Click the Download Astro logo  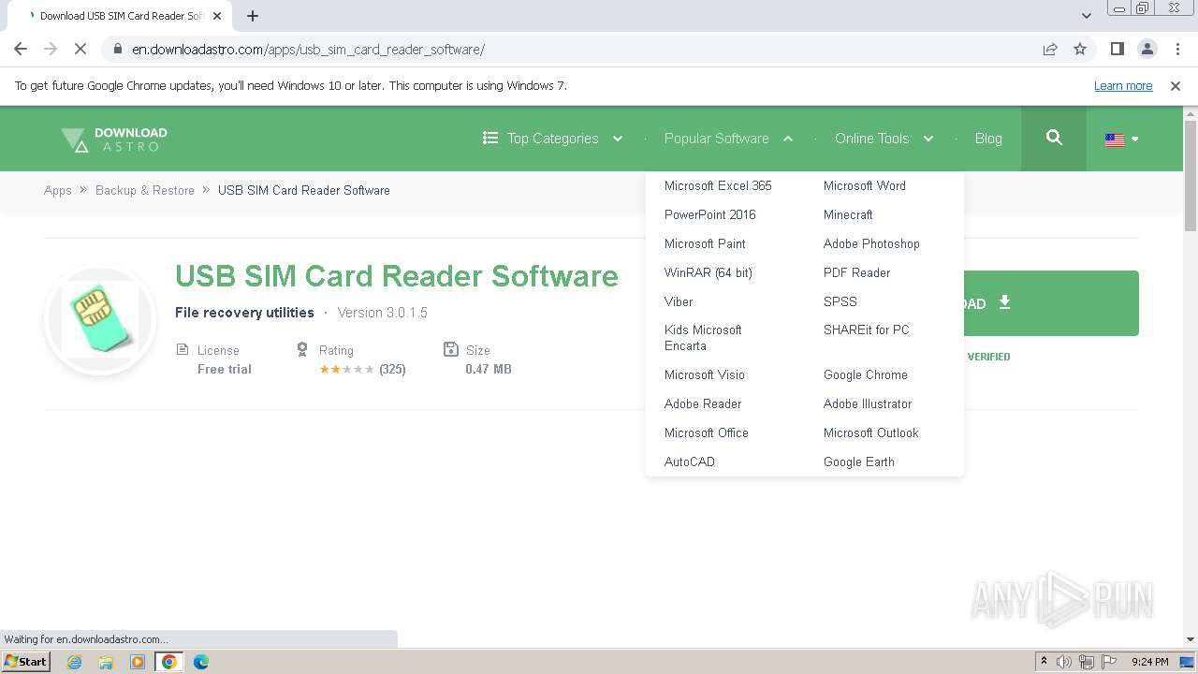click(114, 139)
